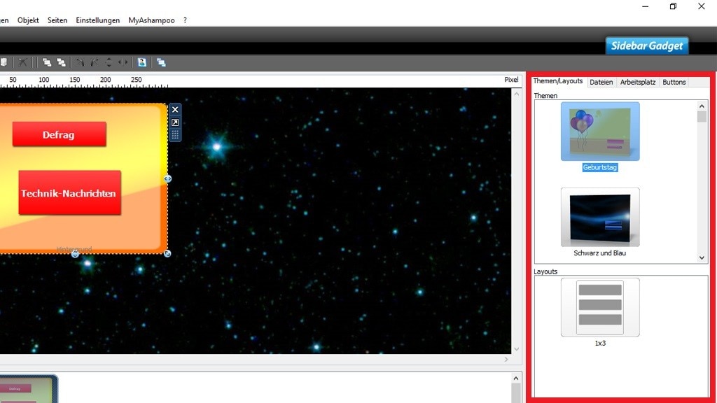Select the Send to Back arrange tool
This screenshot has width=717, height=403.
(x=62, y=62)
